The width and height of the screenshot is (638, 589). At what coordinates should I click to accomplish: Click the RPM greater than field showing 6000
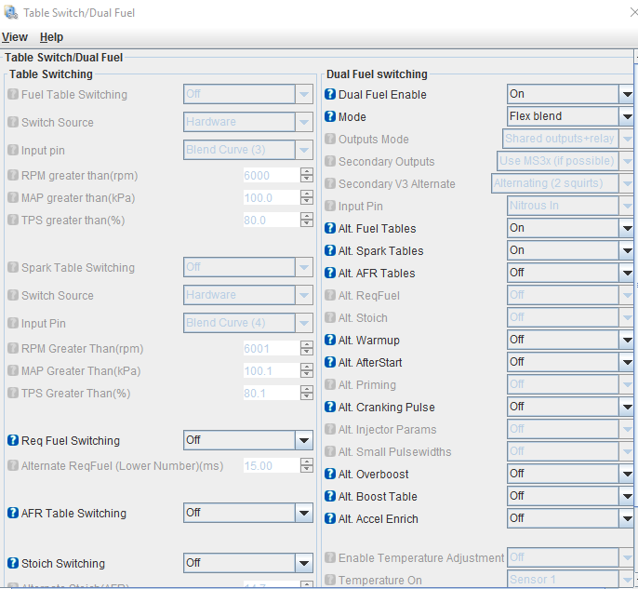pyautogui.click(x=272, y=175)
